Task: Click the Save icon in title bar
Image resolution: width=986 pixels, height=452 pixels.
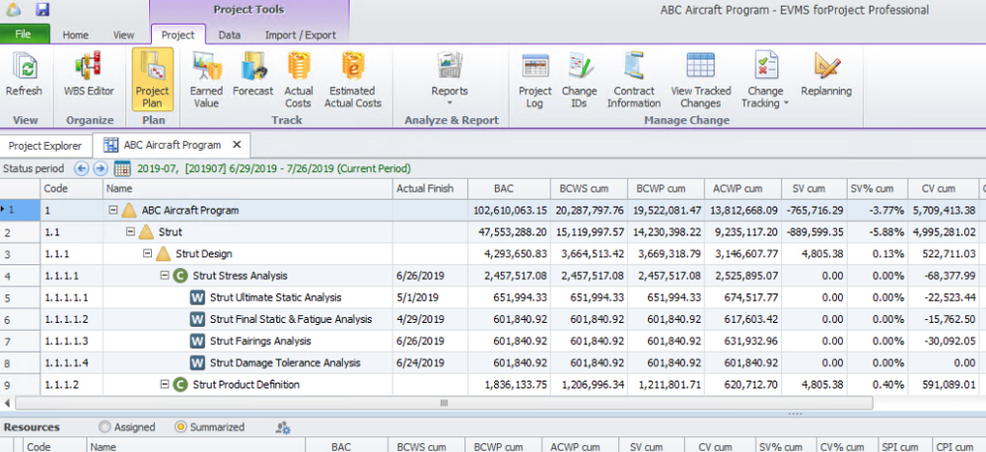Action: (x=42, y=10)
